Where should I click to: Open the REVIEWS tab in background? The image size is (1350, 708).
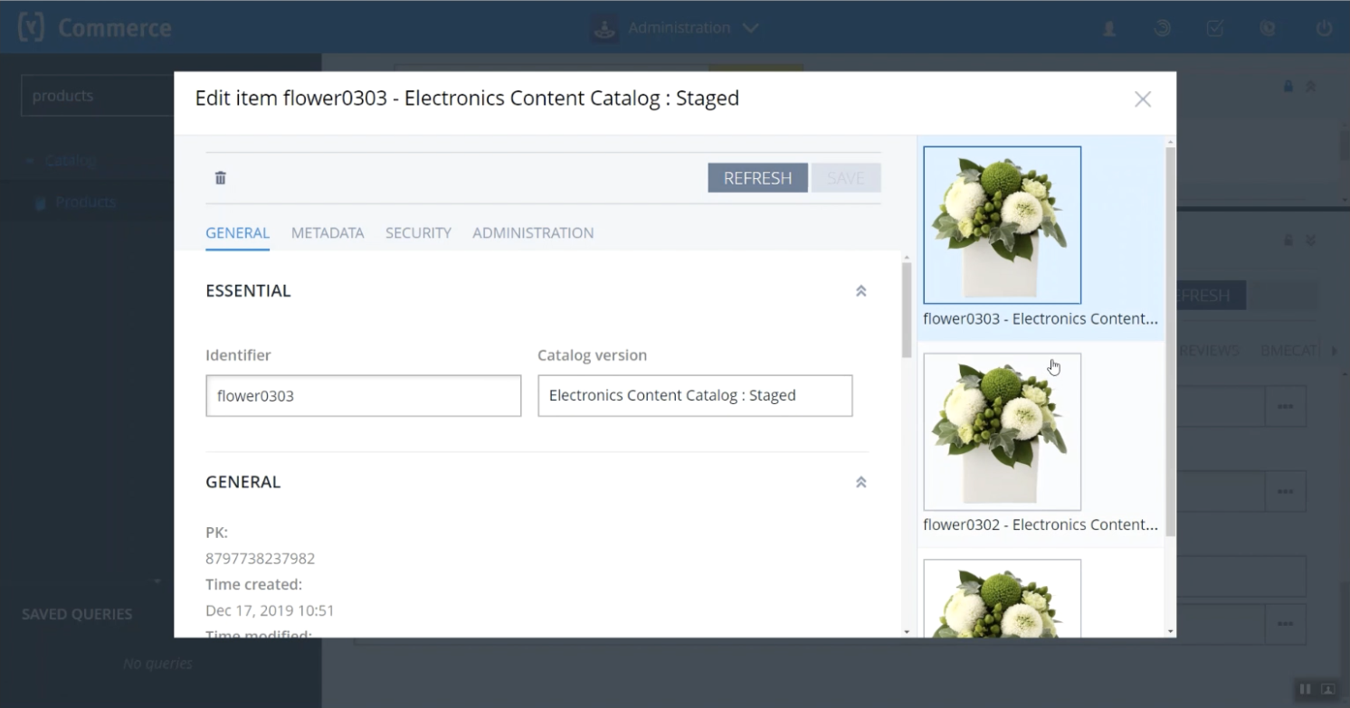pyautogui.click(x=1208, y=351)
